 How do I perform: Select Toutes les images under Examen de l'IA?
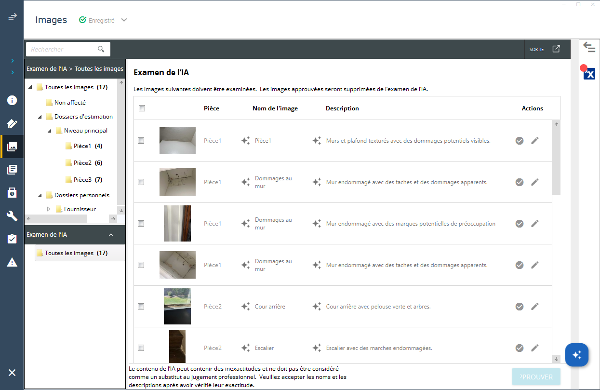pyautogui.click(x=80, y=253)
